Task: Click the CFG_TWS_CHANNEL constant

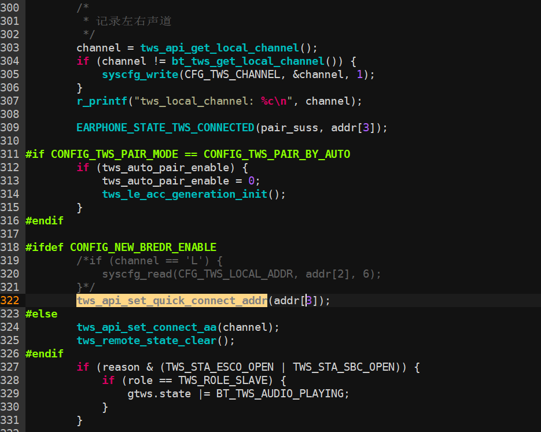Action: (x=232, y=75)
